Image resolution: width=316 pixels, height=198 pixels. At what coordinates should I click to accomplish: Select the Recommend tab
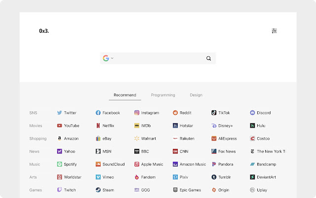click(x=125, y=95)
